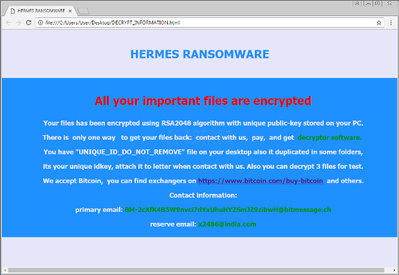
Task: Click the green 'decryptor software.' text
Action: (x=329, y=138)
